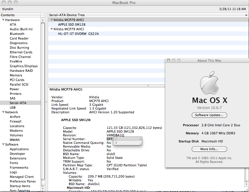Screen dimensions: 249x192
Task: Click Apple logo in About This Mac
Action: 209,83
